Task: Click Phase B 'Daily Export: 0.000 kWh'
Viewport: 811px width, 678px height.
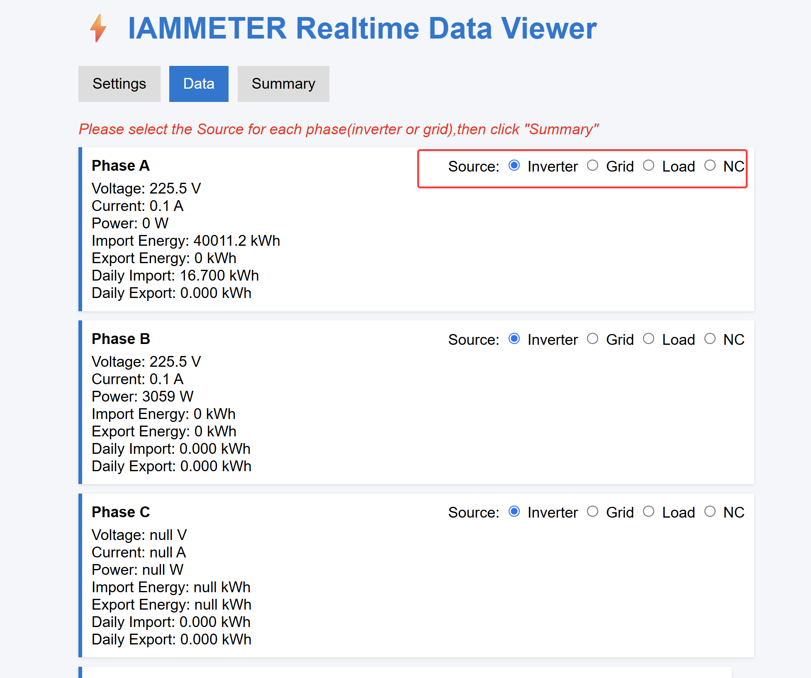Action: tap(171, 466)
